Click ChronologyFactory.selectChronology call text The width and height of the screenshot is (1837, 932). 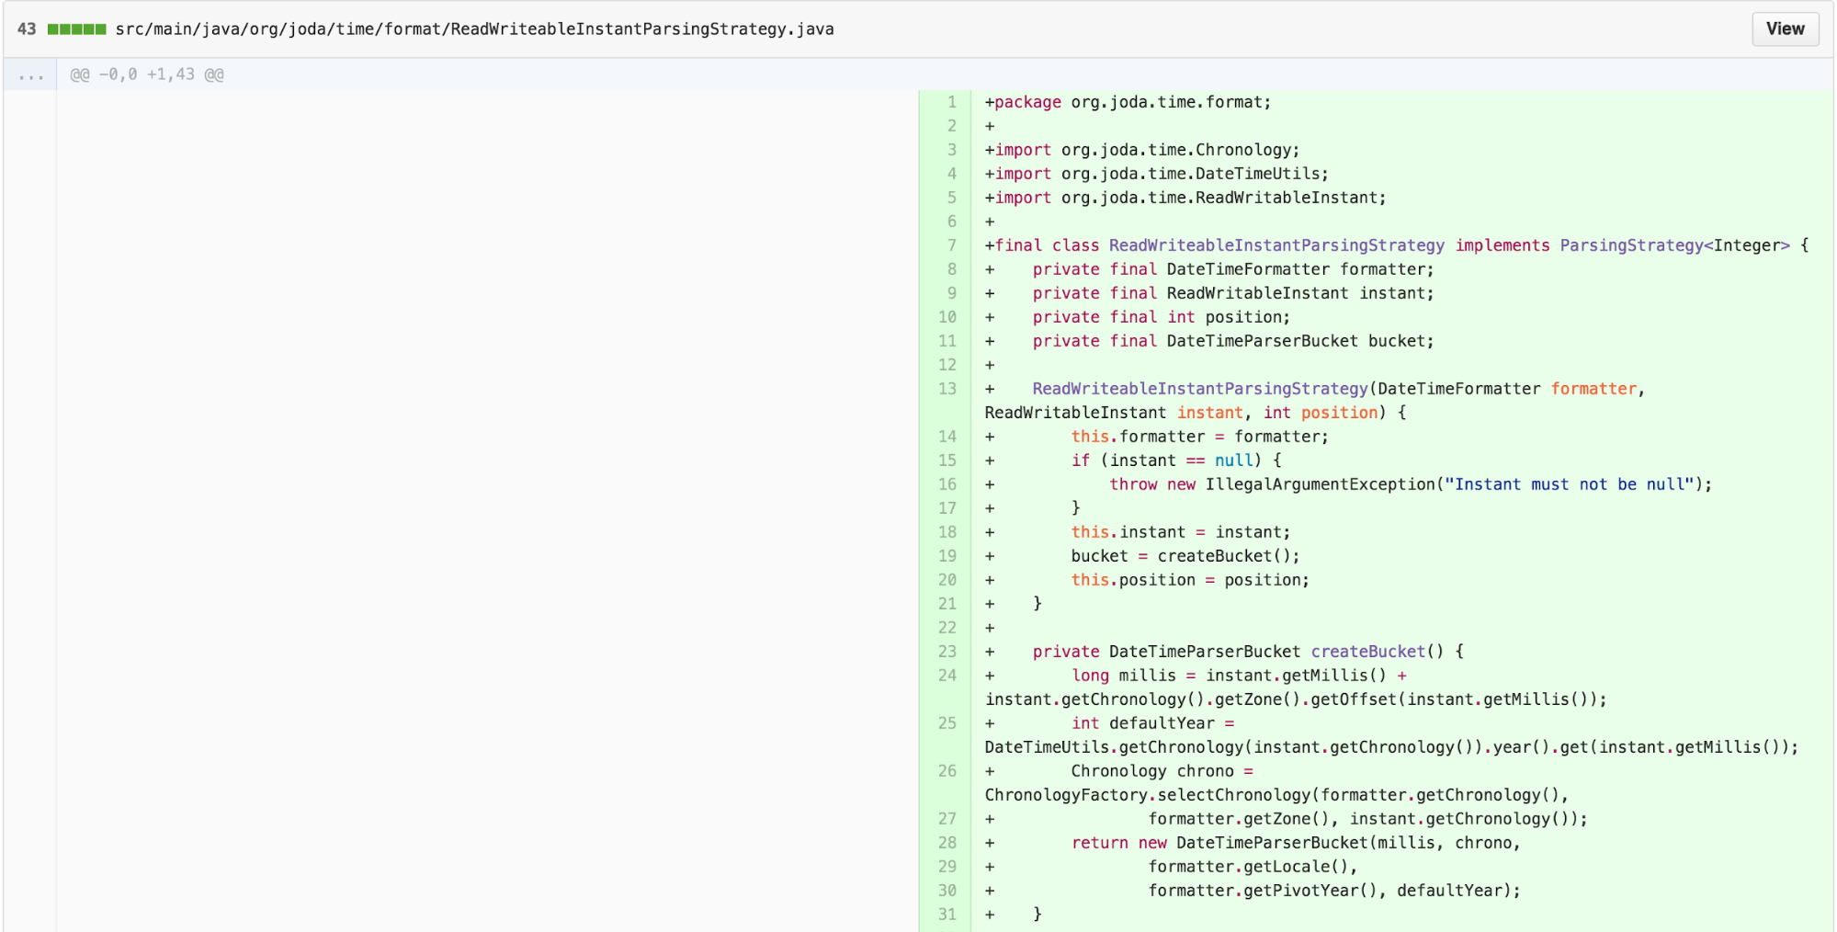(x=1276, y=795)
